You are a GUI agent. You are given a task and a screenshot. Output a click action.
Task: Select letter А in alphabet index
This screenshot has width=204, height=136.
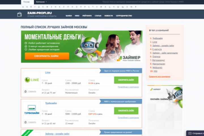pyautogui.click(x=23, y=7)
